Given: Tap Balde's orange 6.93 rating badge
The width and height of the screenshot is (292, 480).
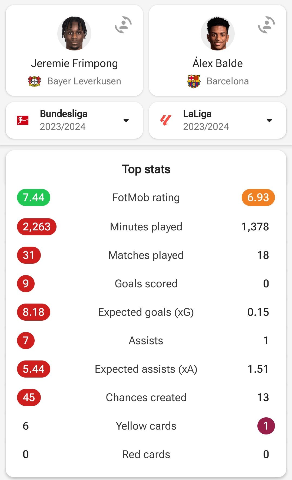Looking at the screenshot, I should click(258, 197).
